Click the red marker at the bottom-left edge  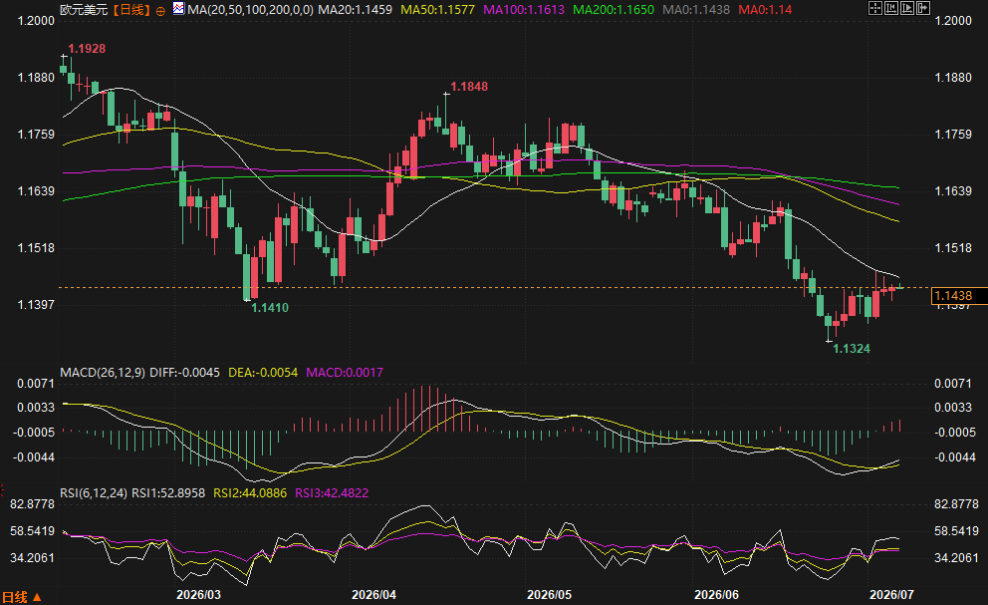pos(2,489)
